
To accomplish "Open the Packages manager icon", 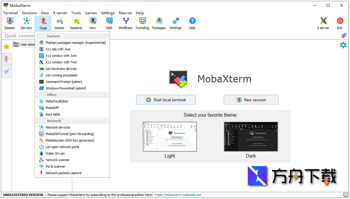I will point(159,23).
